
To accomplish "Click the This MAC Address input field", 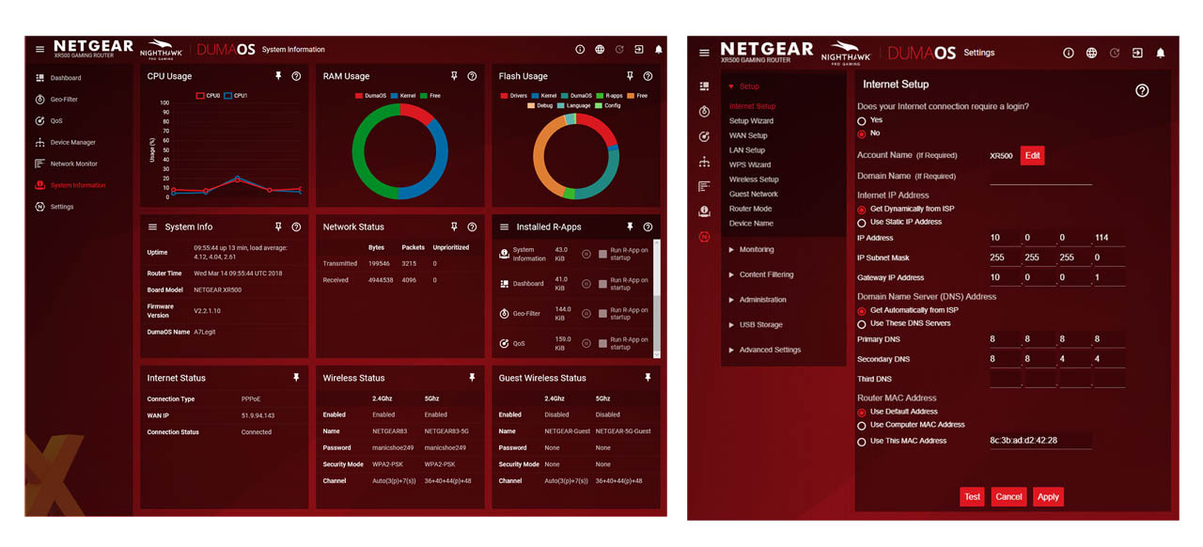I will pyautogui.click(x=1040, y=440).
